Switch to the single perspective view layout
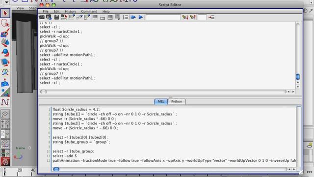This screenshot has height=177, width=314. 5,114
